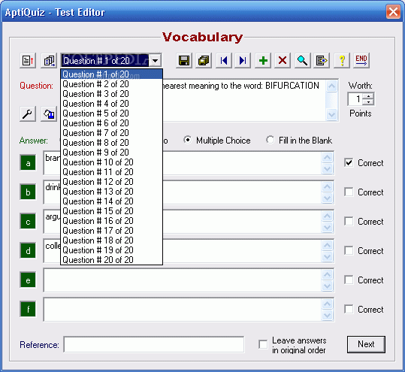
Task: Select Question # 19 of 20
Action: coord(111,250)
